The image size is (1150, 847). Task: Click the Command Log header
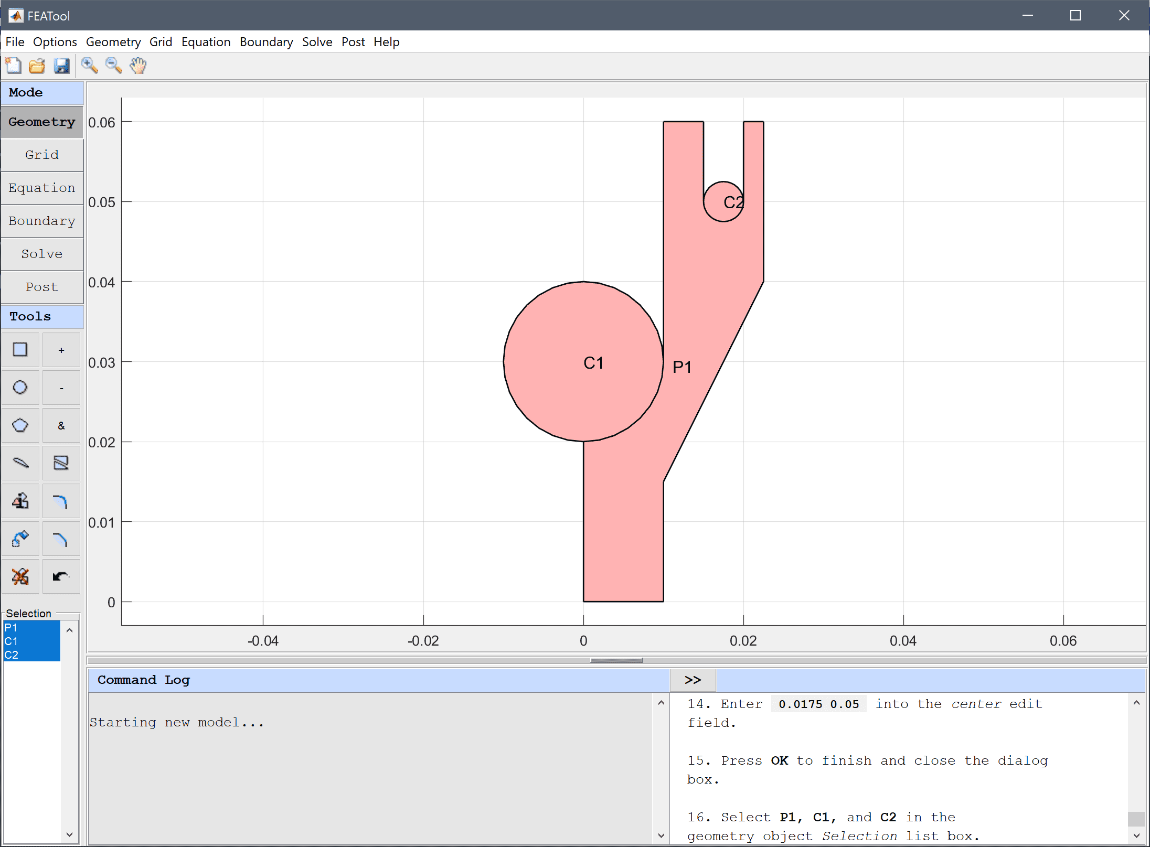coord(379,680)
